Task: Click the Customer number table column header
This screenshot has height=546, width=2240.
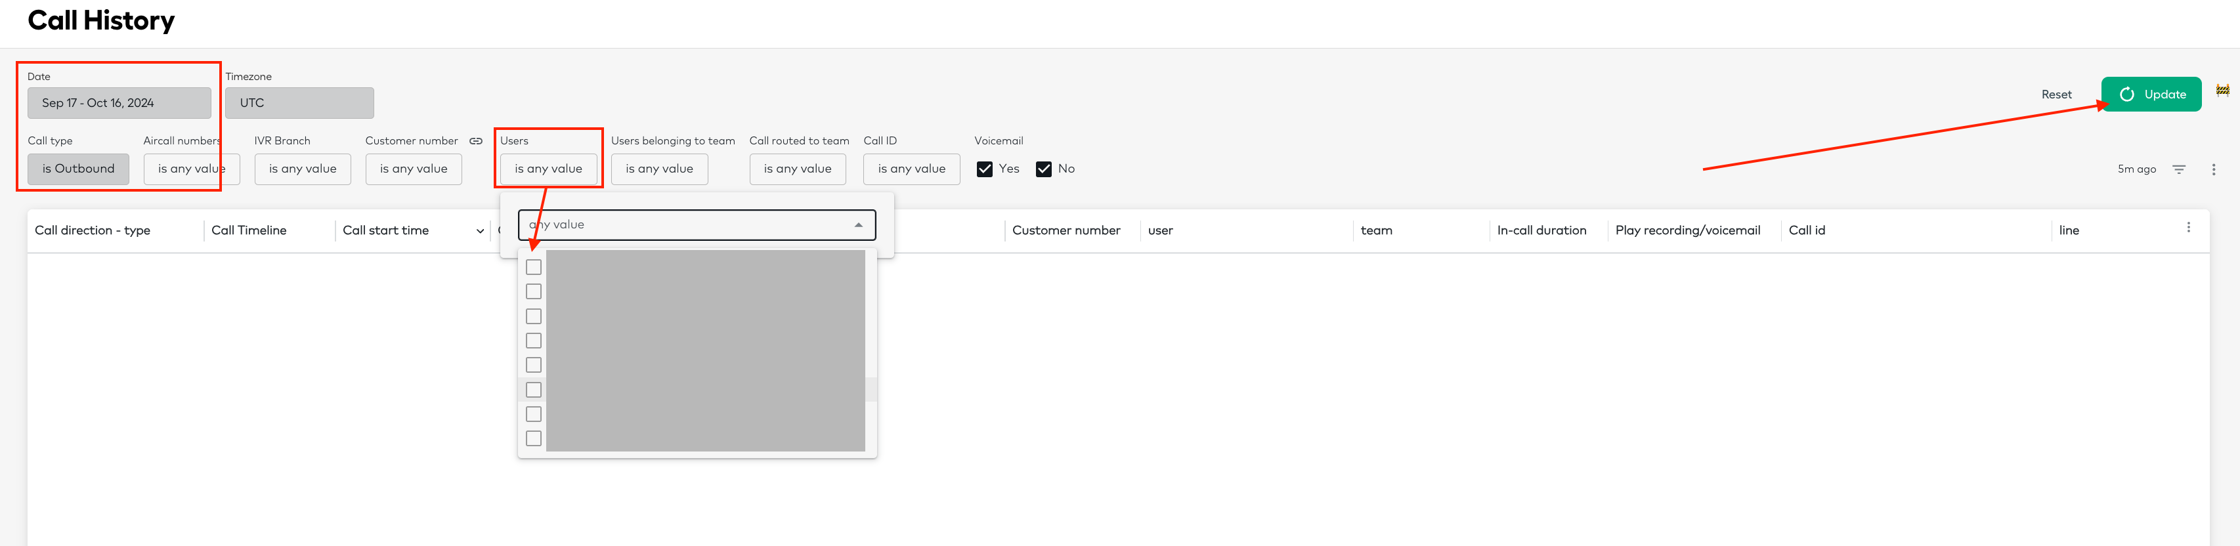Action: 1066,230
